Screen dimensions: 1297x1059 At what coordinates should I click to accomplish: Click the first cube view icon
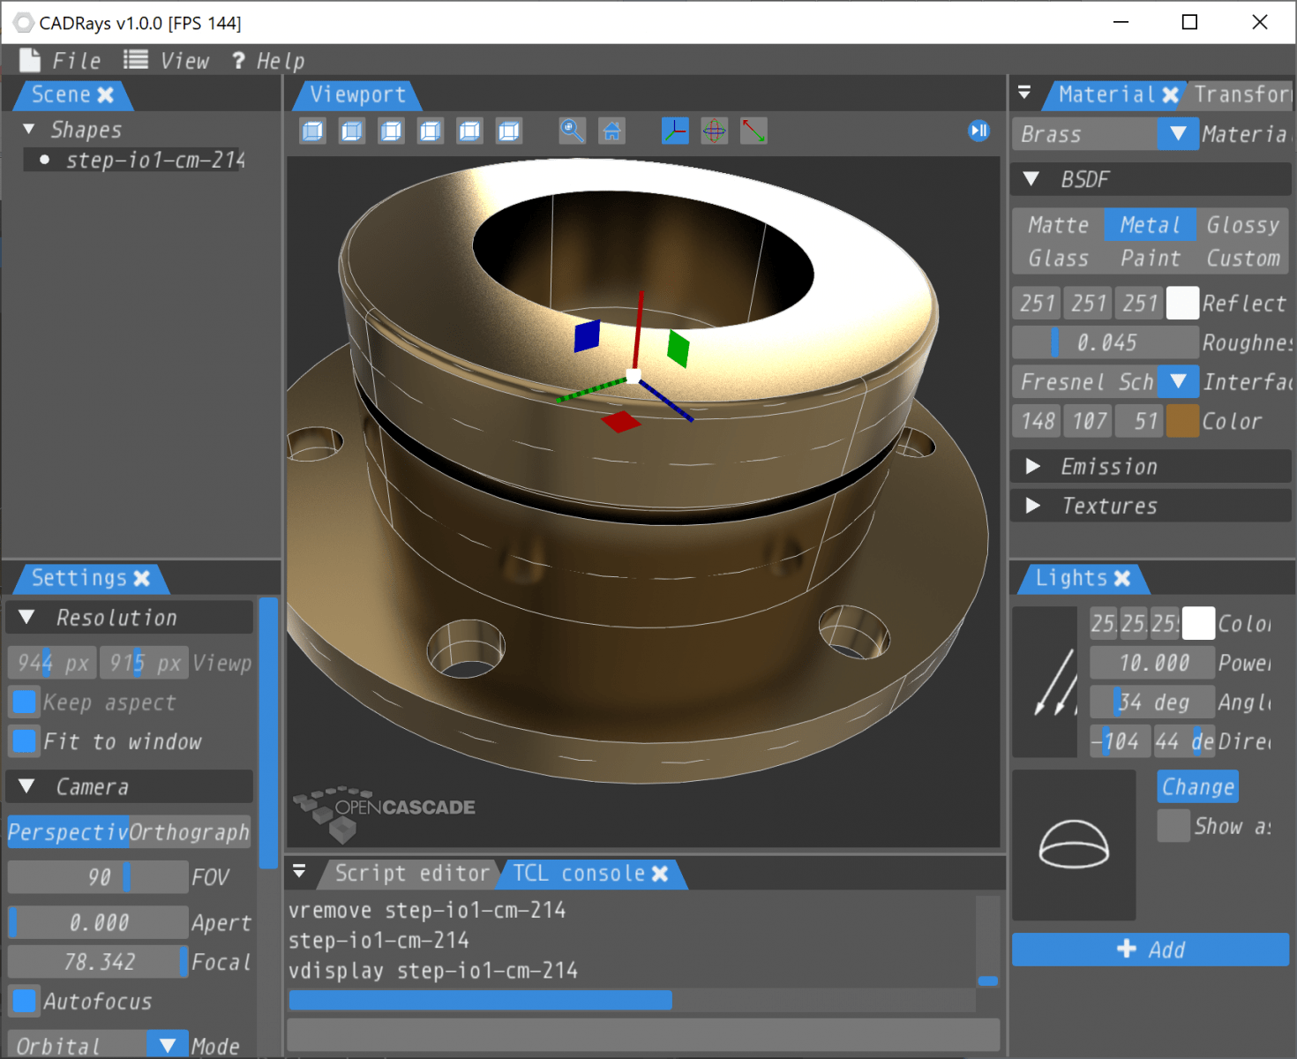point(311,131)
